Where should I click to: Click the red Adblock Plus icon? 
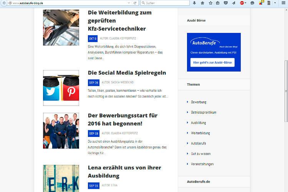[242, 3]
